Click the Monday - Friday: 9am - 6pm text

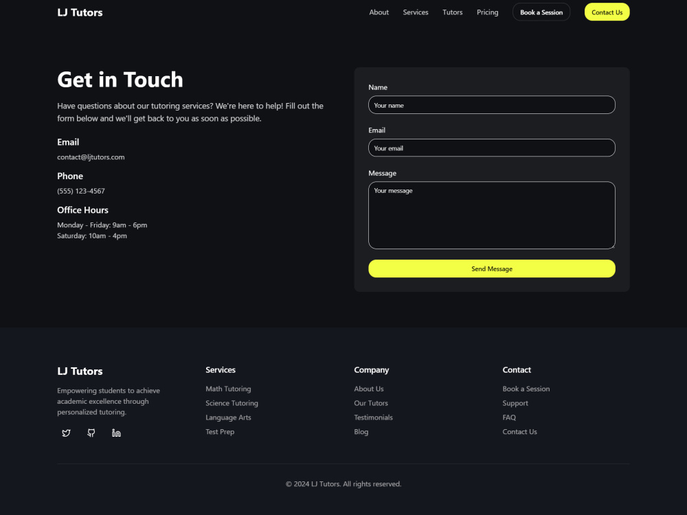[x=102, y=225]
